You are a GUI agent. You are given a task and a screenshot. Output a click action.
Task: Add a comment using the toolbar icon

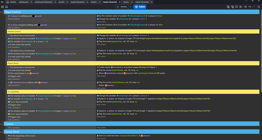point(237,7)
